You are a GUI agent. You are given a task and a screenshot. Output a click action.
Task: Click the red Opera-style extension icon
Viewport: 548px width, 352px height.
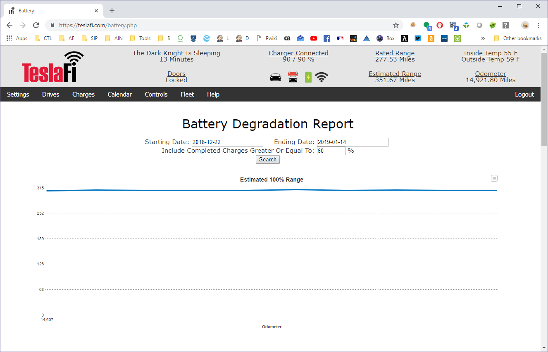(x=440, y=25)
